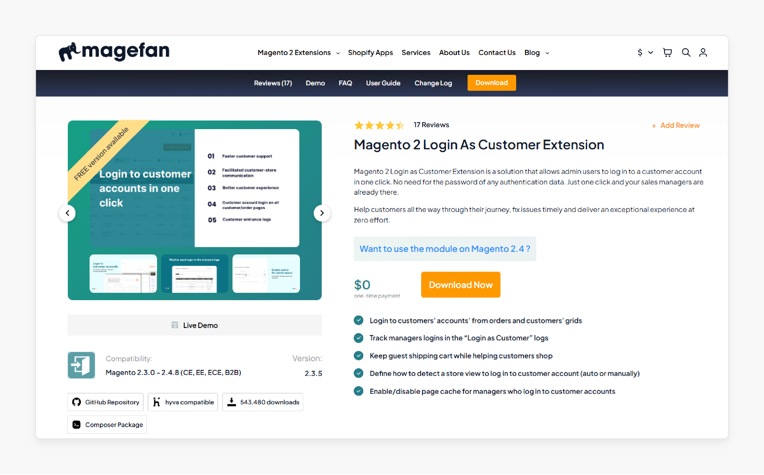Expand the Magento 2 Extensions menu
This screenshot has width=764, height=475.
point(299,53)
